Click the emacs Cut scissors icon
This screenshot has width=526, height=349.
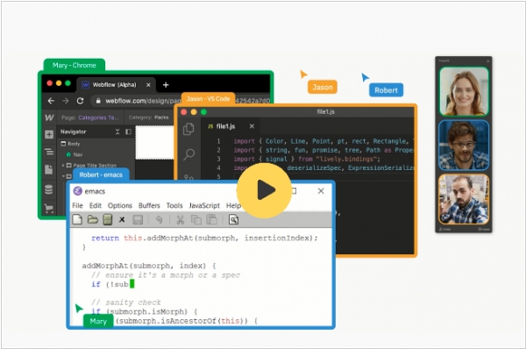180,219
